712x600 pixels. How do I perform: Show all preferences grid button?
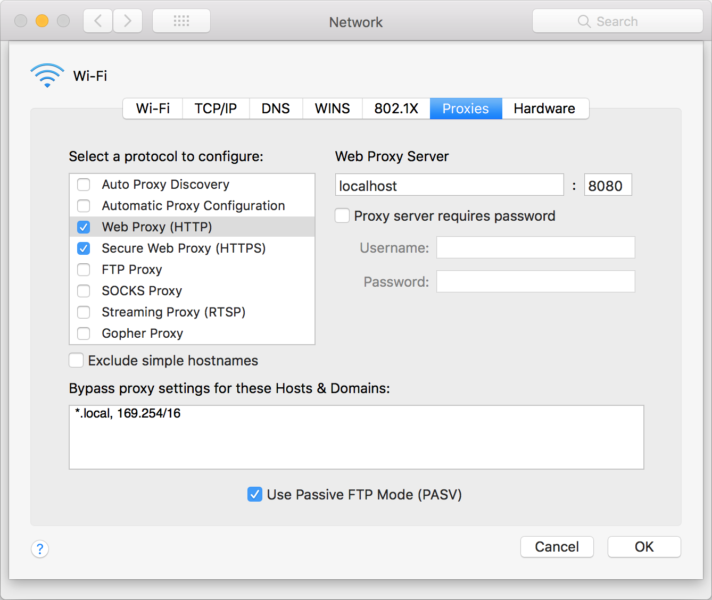(x=181, y=21)
